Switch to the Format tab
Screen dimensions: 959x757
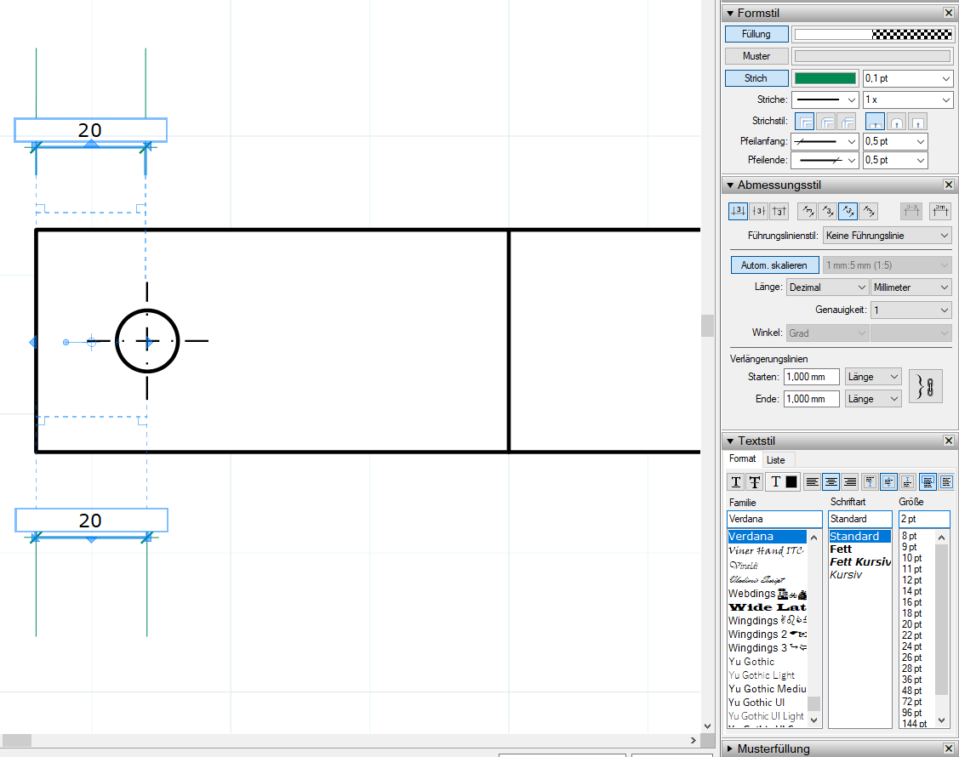(x=742, y=459)
